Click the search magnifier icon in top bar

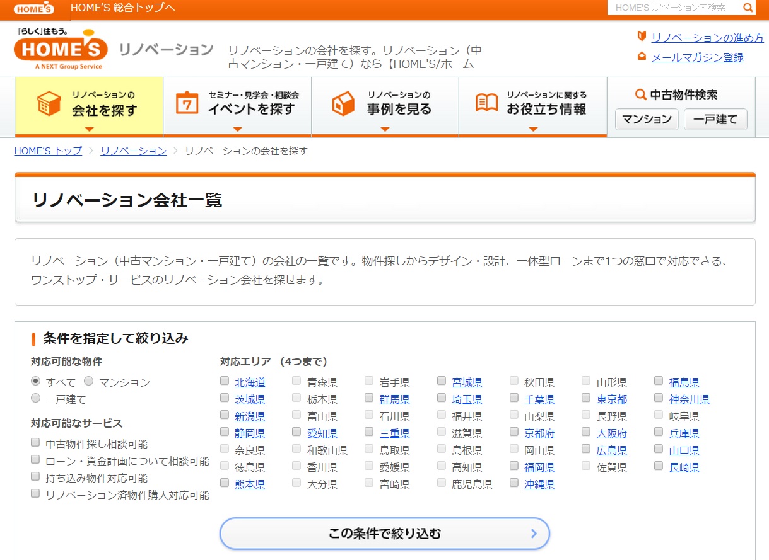[x=748, y=8]
